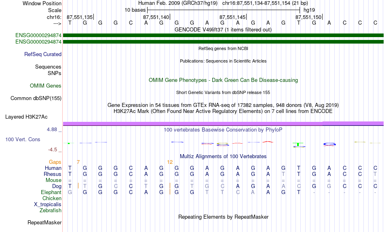Open Repeating Elements by RepeatMasker title
The height and width of the screenshot is (232, 384).
[x=224, y=217]
